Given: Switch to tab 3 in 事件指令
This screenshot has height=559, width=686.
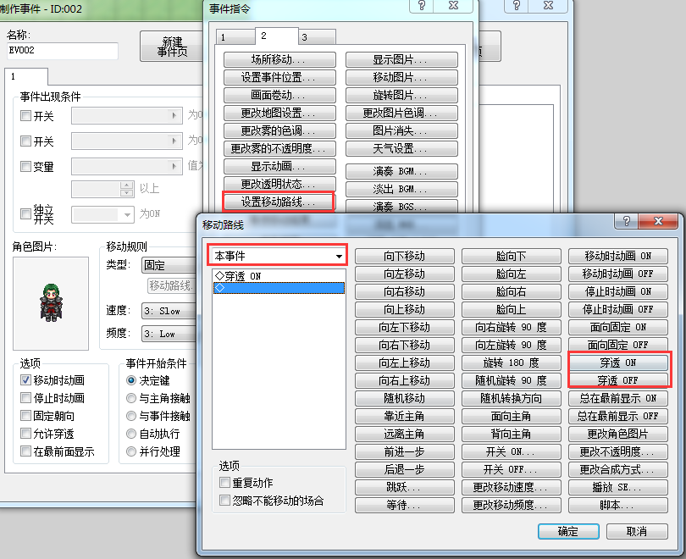Looking at the screenshot, I should click(318, 37).
